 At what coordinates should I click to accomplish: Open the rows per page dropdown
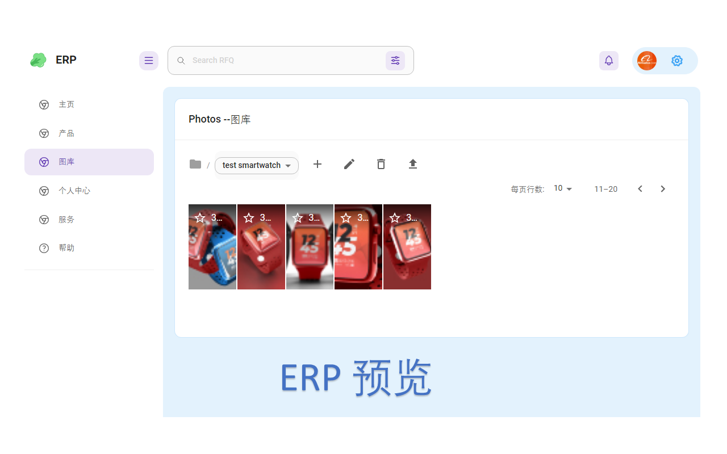[x=562, y=188]
